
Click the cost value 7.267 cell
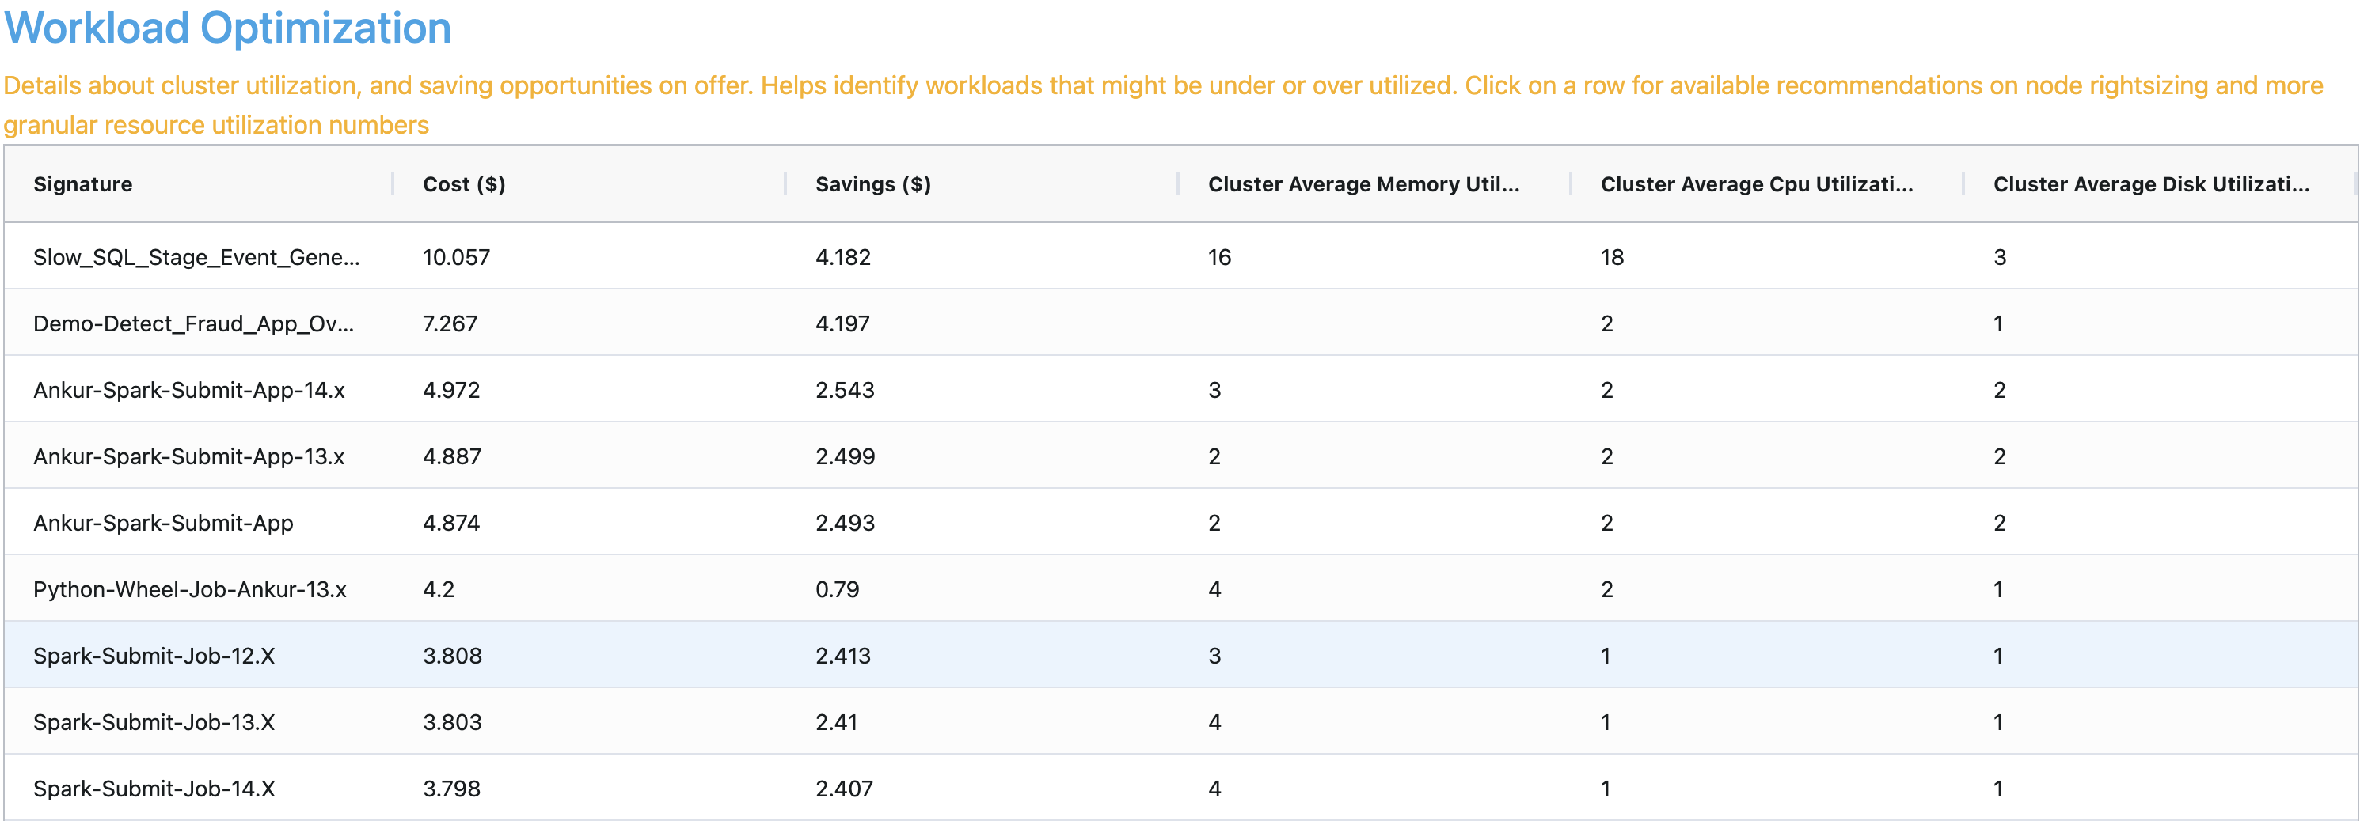click(x=450, y=323)
